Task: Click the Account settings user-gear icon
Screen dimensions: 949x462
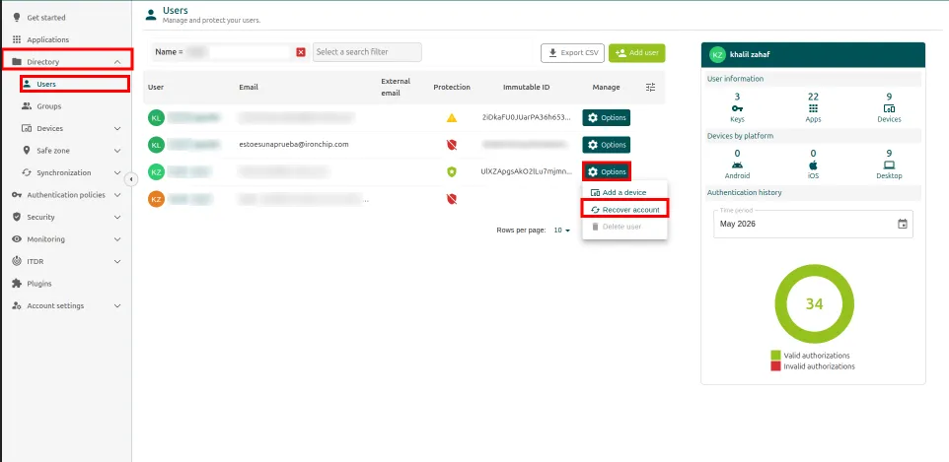Action: [x=17, y=306]
